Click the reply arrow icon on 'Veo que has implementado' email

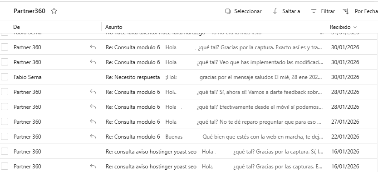point(93,62)
